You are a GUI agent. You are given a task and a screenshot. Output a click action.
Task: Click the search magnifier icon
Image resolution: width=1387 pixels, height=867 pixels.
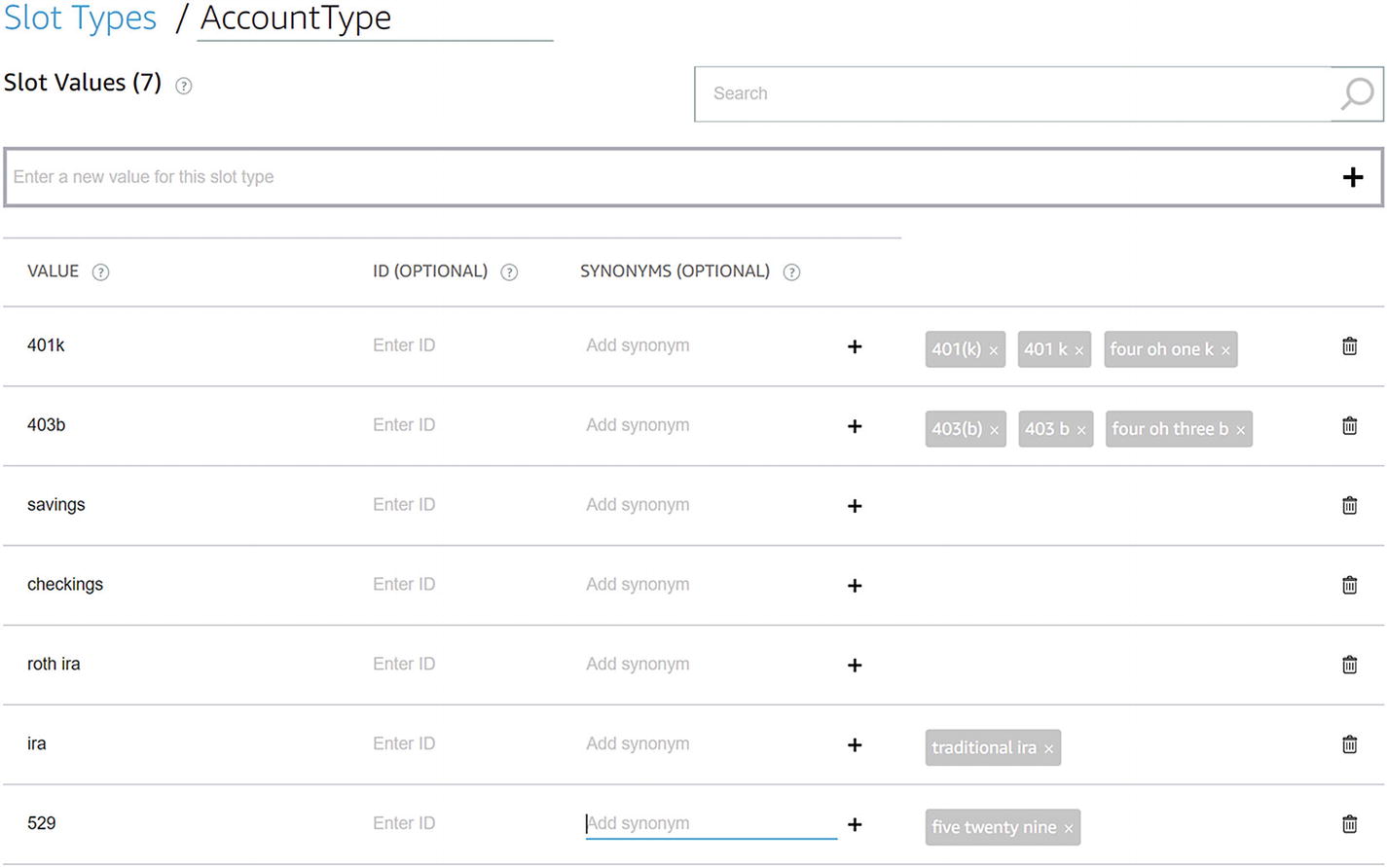click(x=1357, y=93)
